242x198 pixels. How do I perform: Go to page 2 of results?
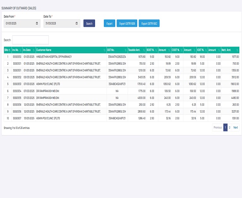point(230,128)
